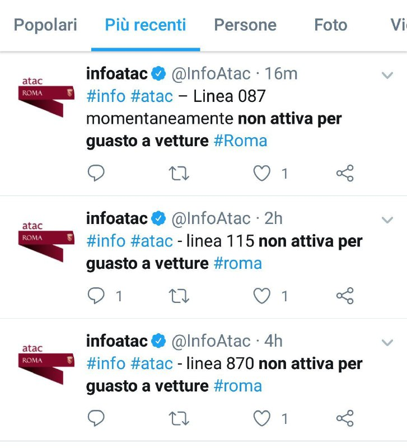Expand the caret on the linea 870 tweet
The height and width of the screenshot is (448, 407).
386,343
